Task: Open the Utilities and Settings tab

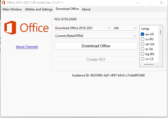Action: coord(39,9)
